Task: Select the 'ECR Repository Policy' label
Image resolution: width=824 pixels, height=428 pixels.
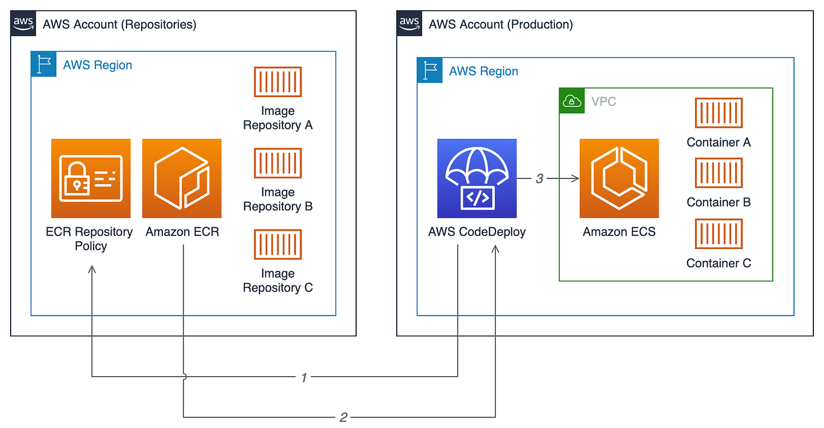Action: tap(89, 238)
